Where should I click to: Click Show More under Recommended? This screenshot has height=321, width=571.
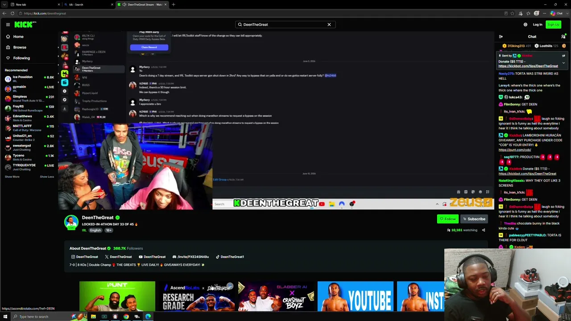[12, 177]
